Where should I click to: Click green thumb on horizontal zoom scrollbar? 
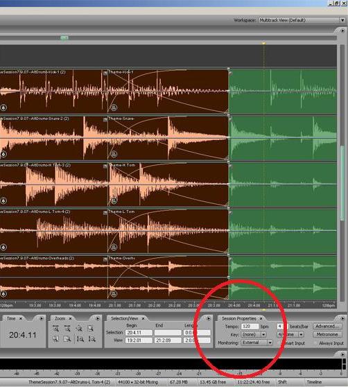[64, 37]
